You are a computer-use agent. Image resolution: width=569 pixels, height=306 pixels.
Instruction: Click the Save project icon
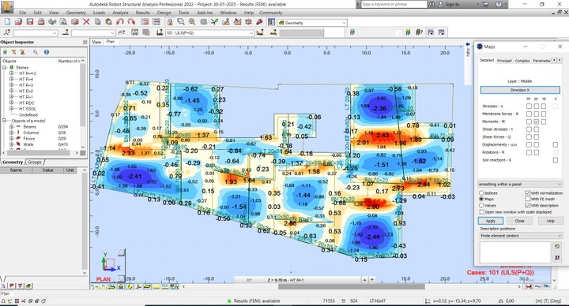click(x=30, y=22)
